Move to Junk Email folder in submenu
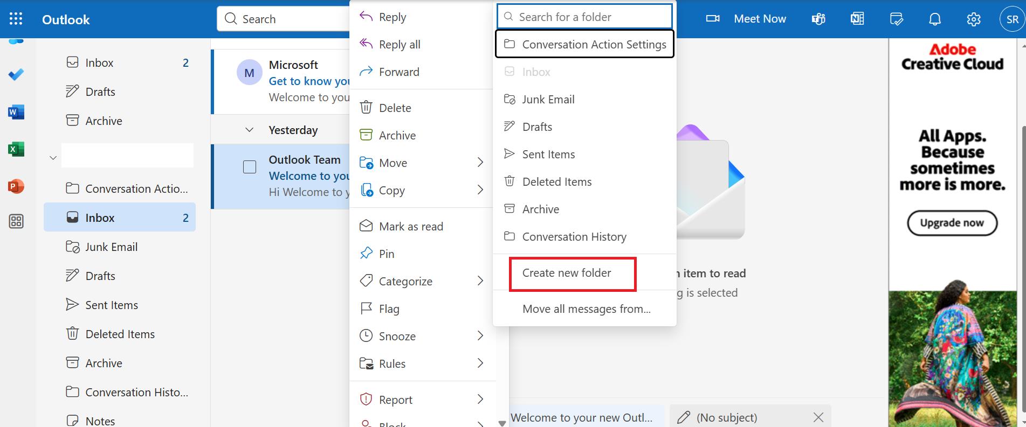Viewport: 1026px width, 427px height. point(584,99)
